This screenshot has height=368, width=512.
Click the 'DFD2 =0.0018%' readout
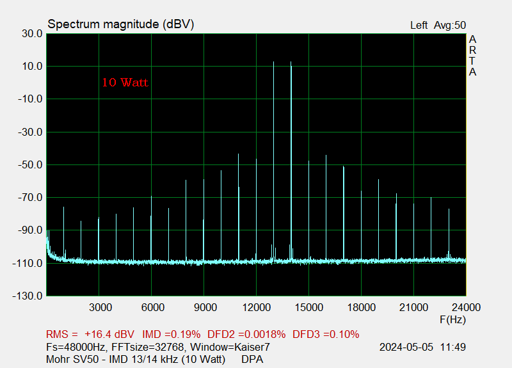pyautogui.click(x=246, y=334)
